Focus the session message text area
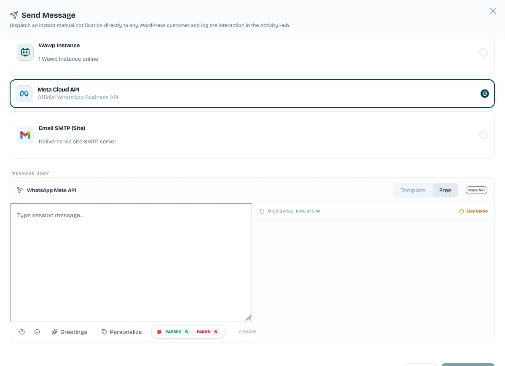Image resolution: width=505 pixels, height=366 pixels. 131,262
